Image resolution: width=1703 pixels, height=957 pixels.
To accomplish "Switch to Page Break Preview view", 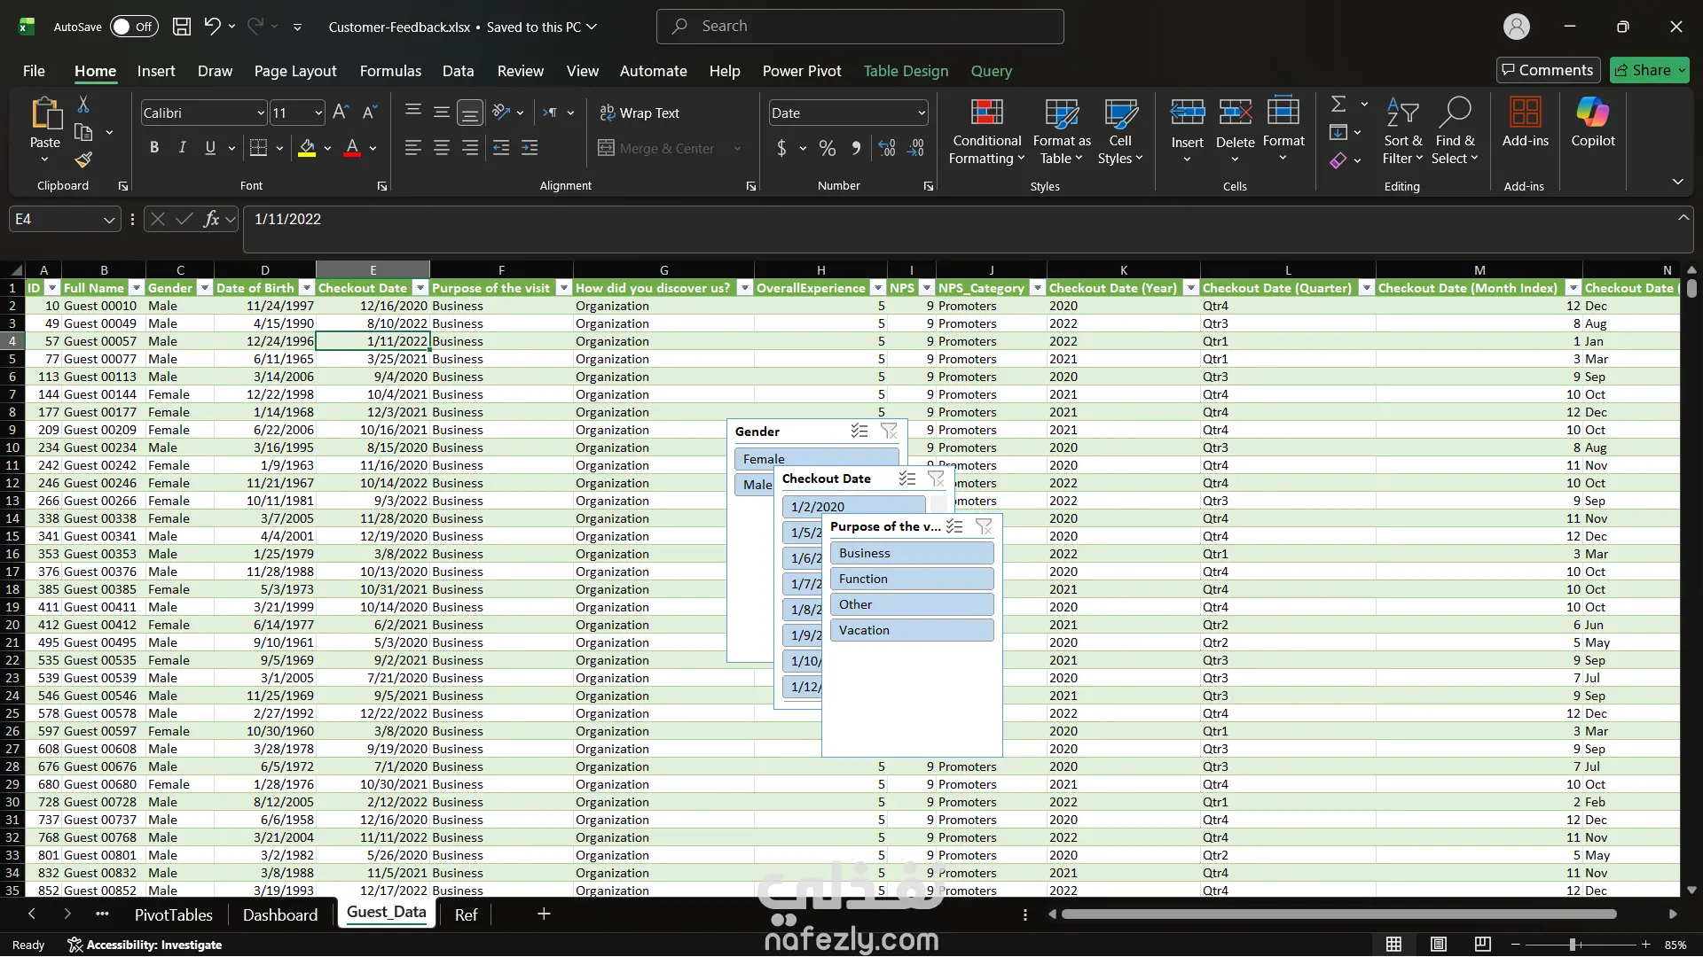I will (x=1482, y=945).
